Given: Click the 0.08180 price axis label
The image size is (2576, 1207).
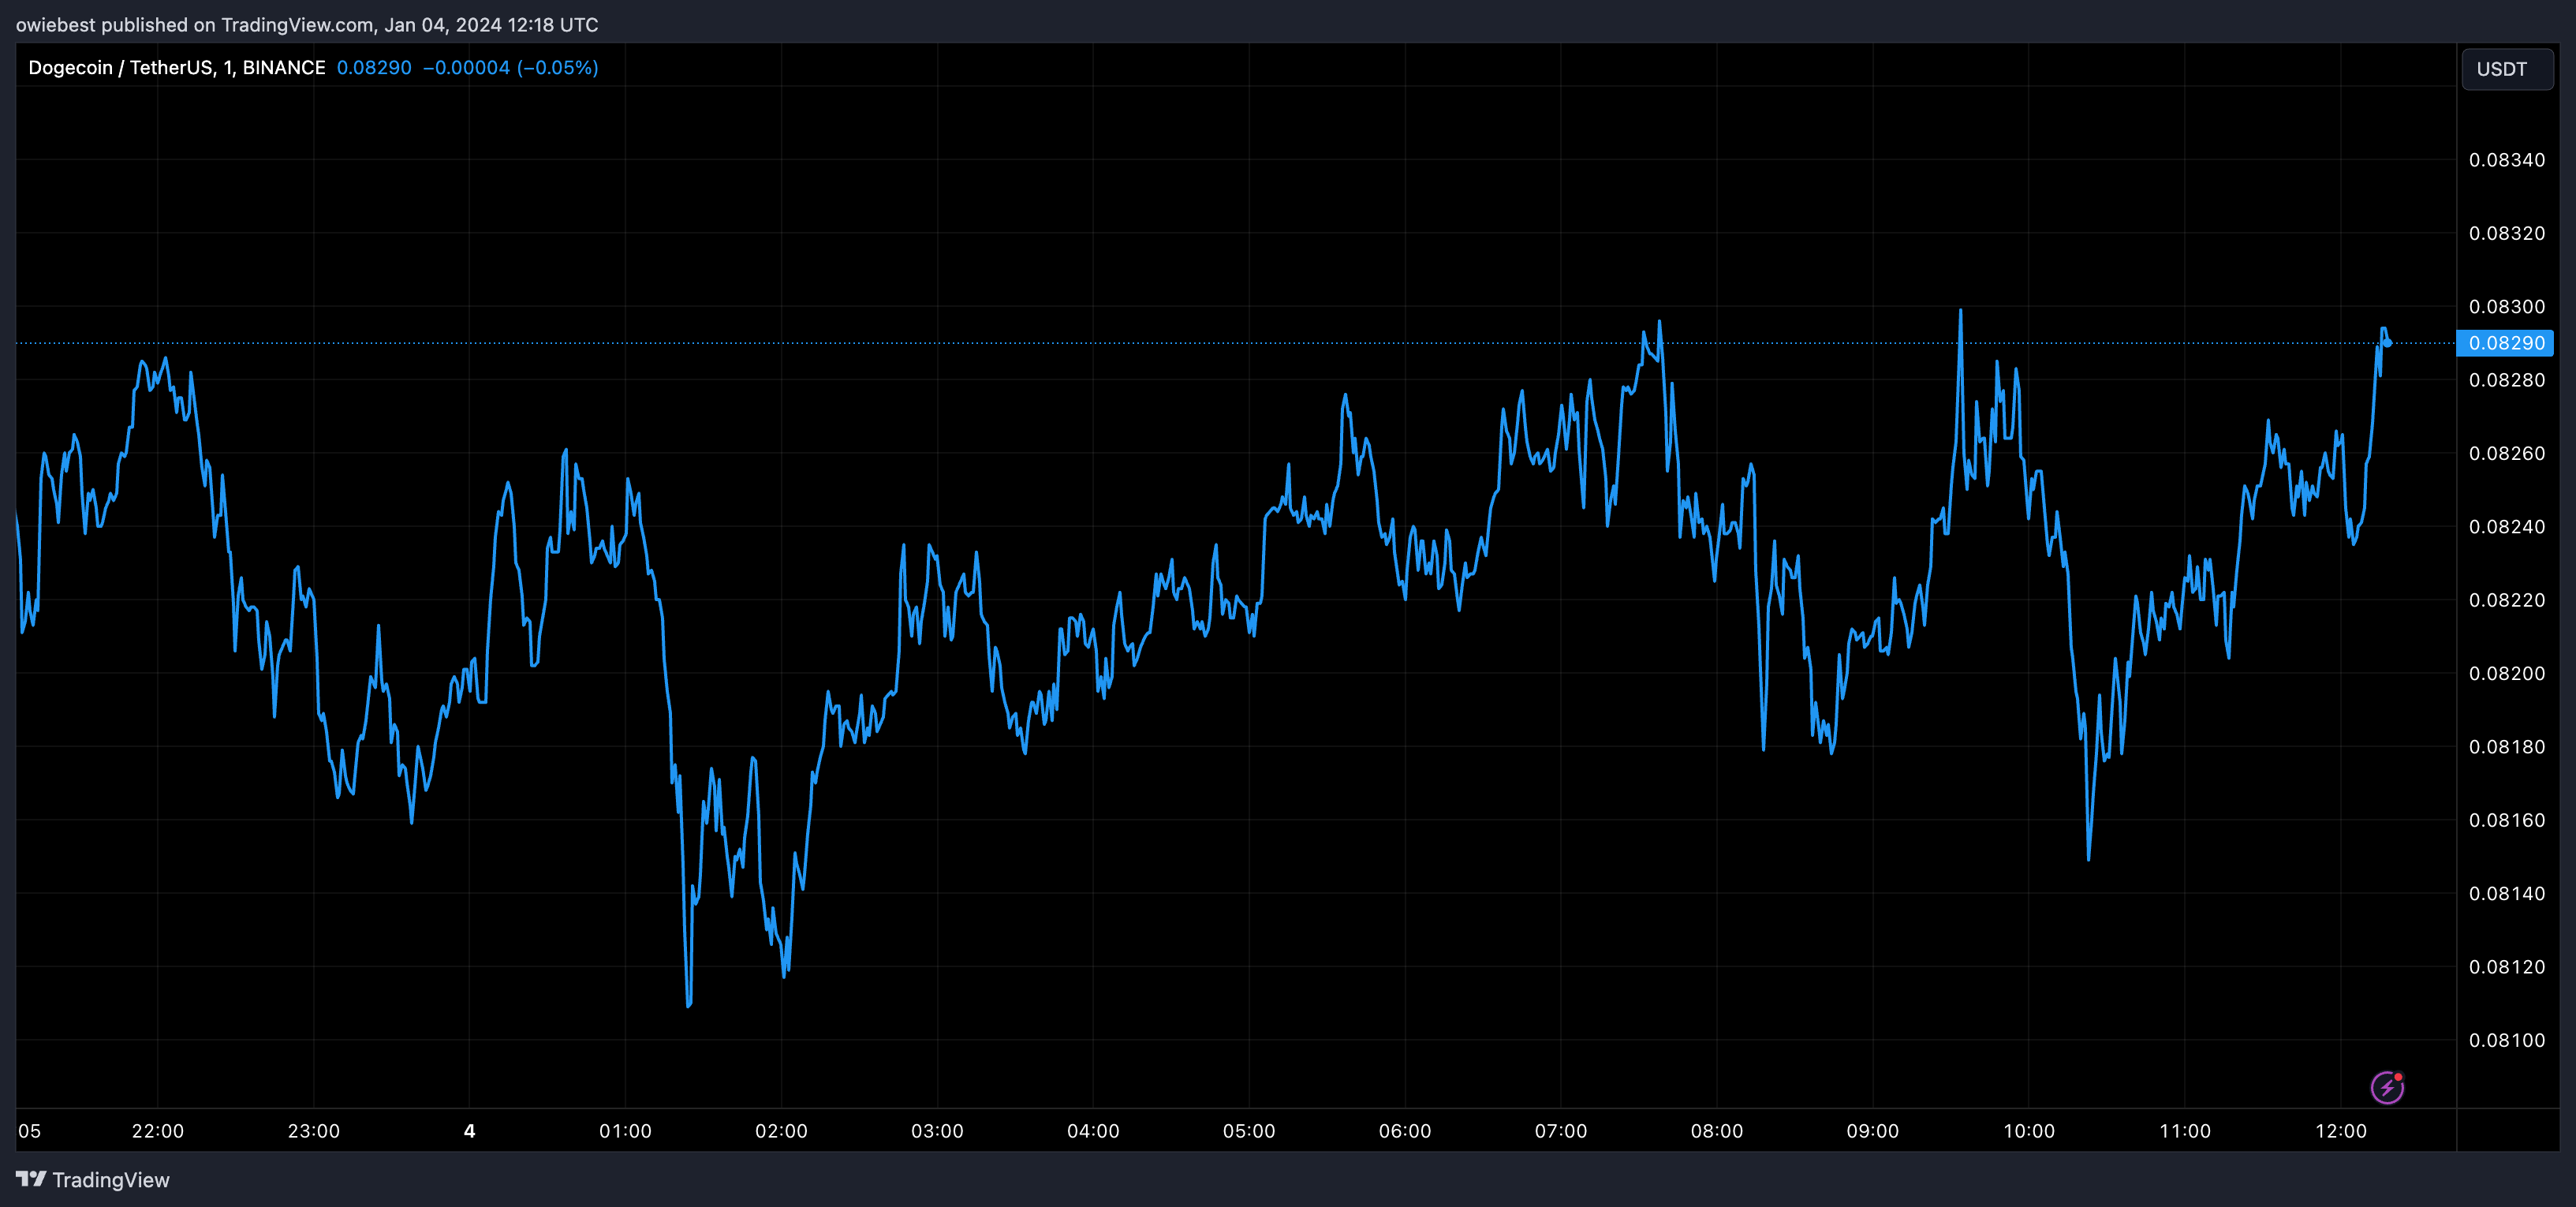Looking at the screenshot, I should coord(2507,747).
